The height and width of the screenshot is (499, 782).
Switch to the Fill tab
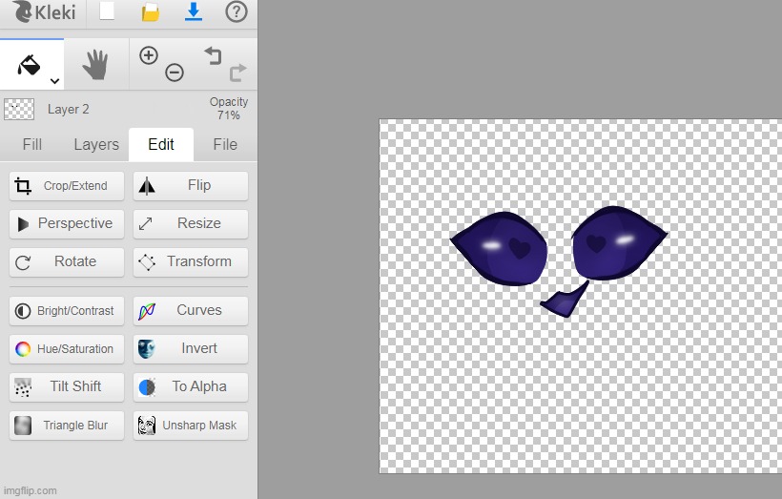click(x=32, y=145)
